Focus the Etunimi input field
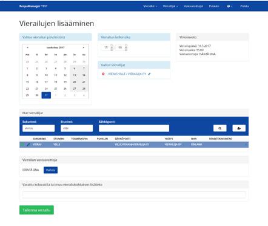The width and height of the screenshot is (268, 226). pos(77,128)
